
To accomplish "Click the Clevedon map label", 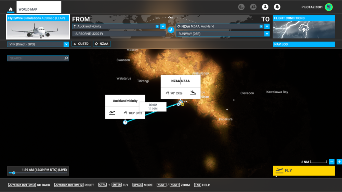I will click(x=247, y=93).
